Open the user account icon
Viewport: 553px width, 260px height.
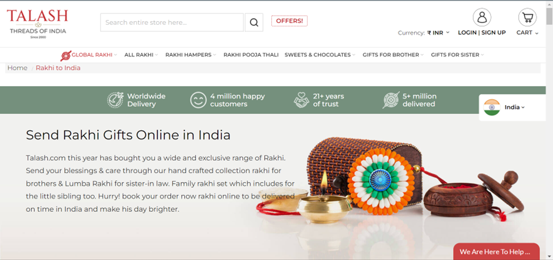(x=482, y=17)
